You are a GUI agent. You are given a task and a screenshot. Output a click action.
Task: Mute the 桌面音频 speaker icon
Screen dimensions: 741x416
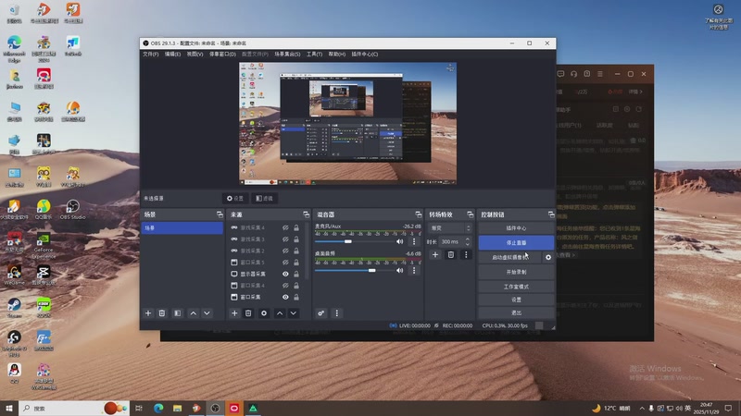click(400, 270)
